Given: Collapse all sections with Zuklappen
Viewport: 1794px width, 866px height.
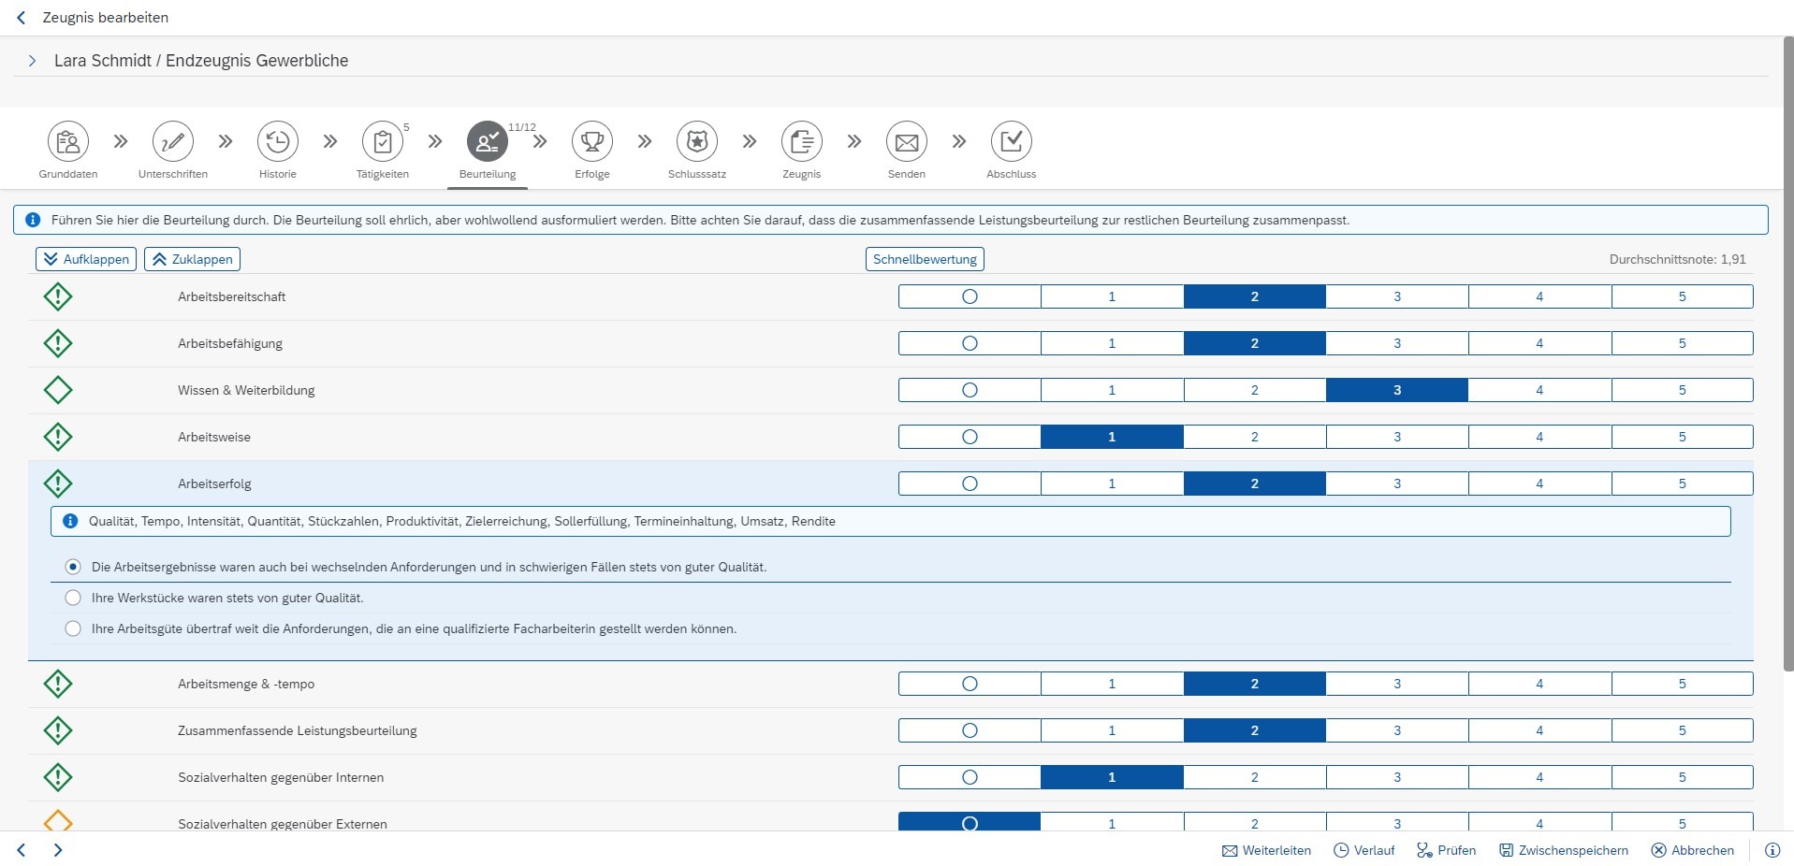Looking at the screenshot, I should point(192,259).
